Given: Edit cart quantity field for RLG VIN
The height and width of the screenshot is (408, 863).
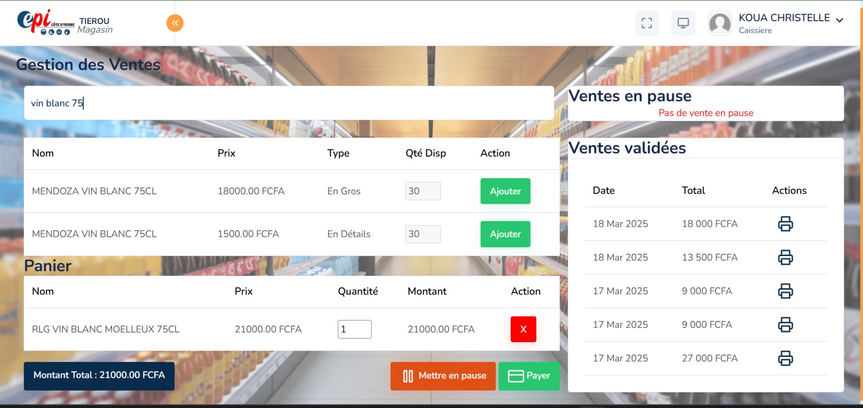Looking at the screenshot, I should click(354, 329).
